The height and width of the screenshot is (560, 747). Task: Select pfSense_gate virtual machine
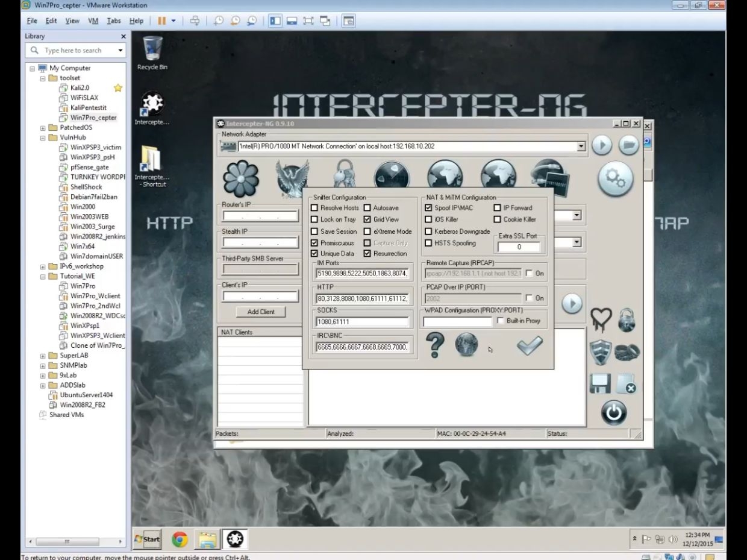coord(89,167)
